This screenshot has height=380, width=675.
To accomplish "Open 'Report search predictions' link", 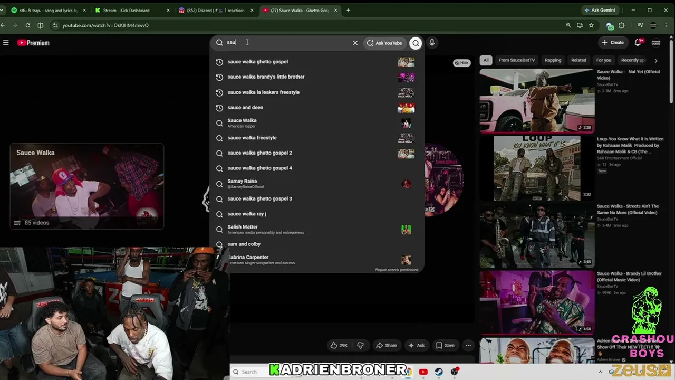I will click(x=397, y=270).
